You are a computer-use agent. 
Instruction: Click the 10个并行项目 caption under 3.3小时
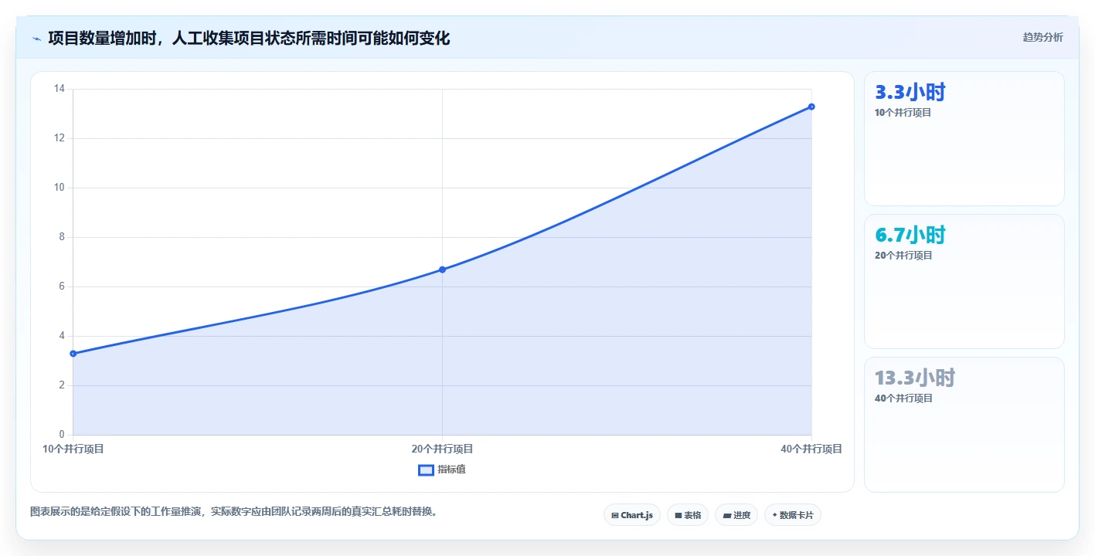(x=903, y=113)
